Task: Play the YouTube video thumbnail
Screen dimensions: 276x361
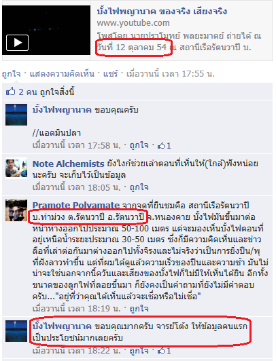Action: 46,30
